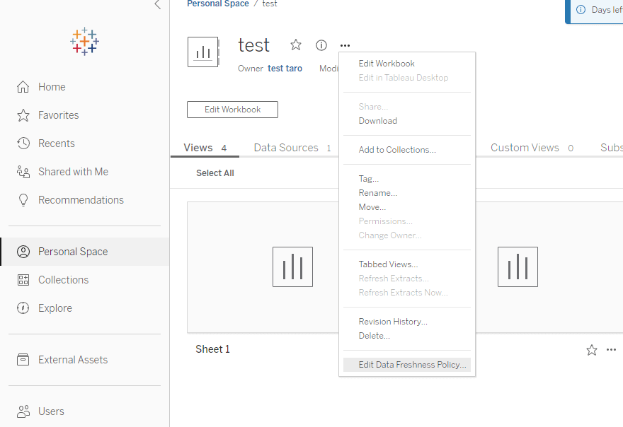Select Edit Data Freshness Policy...
The width and height of the screenshot is (623, 427).
(407, 365)
